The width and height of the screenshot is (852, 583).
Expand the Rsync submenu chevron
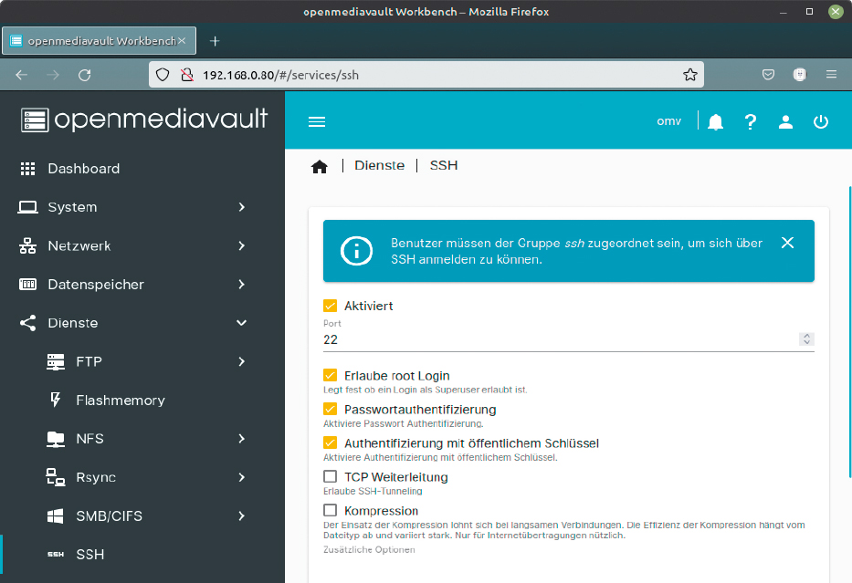click(242, 477)
